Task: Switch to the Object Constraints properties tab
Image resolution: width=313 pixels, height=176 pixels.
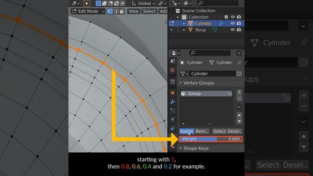Action: coord(173,129)
